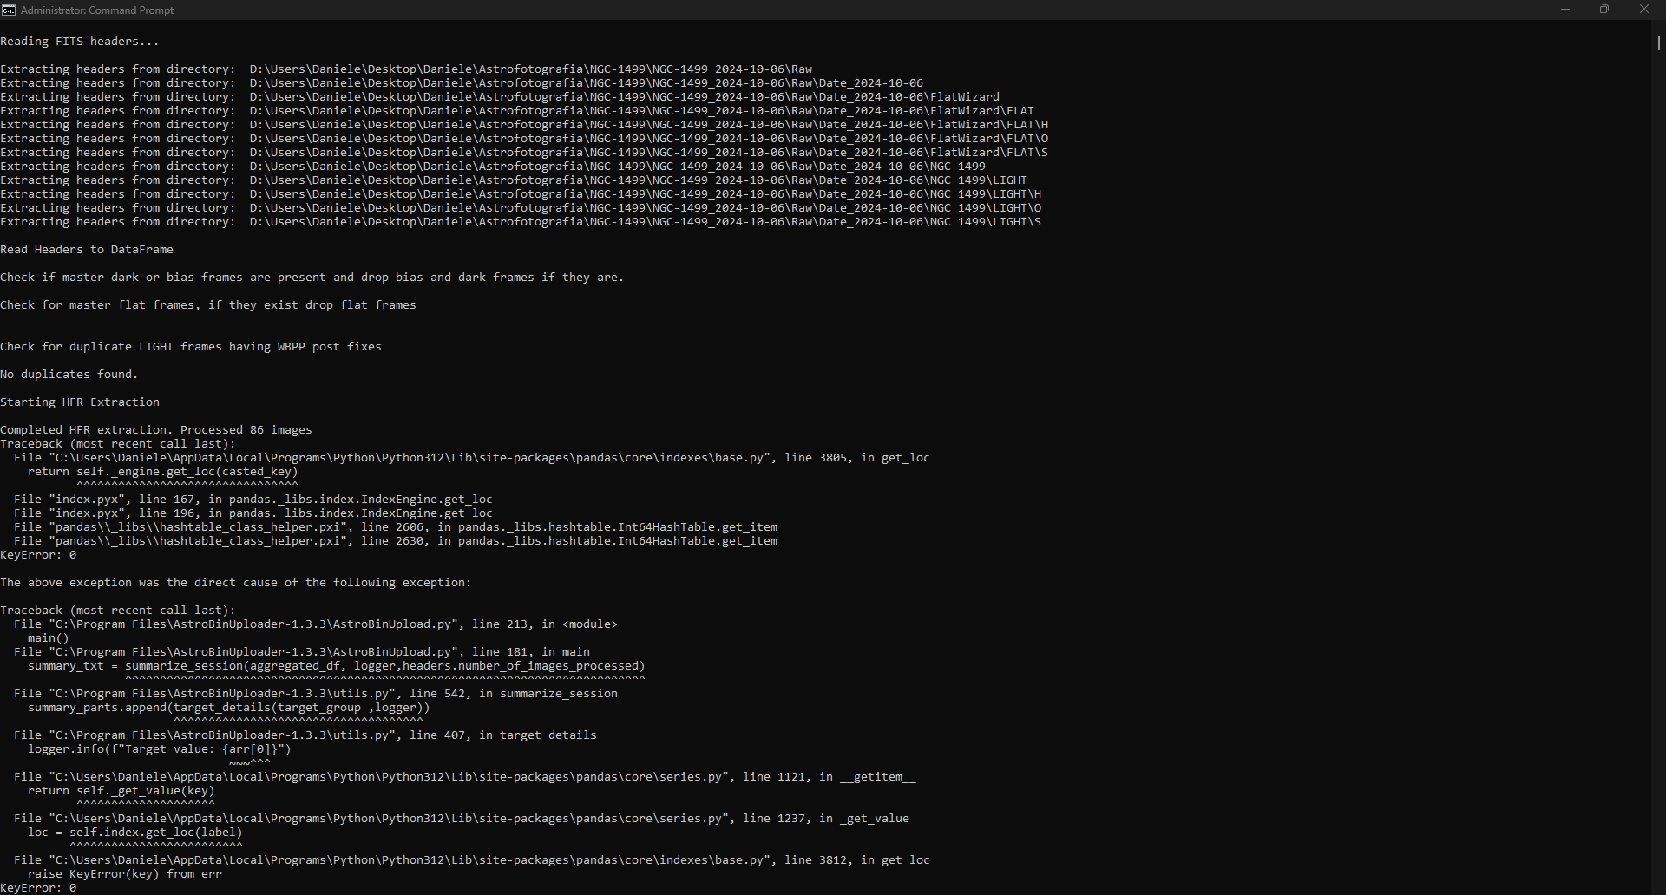Click the 'logger.info(f"Target value' code line

160,749
